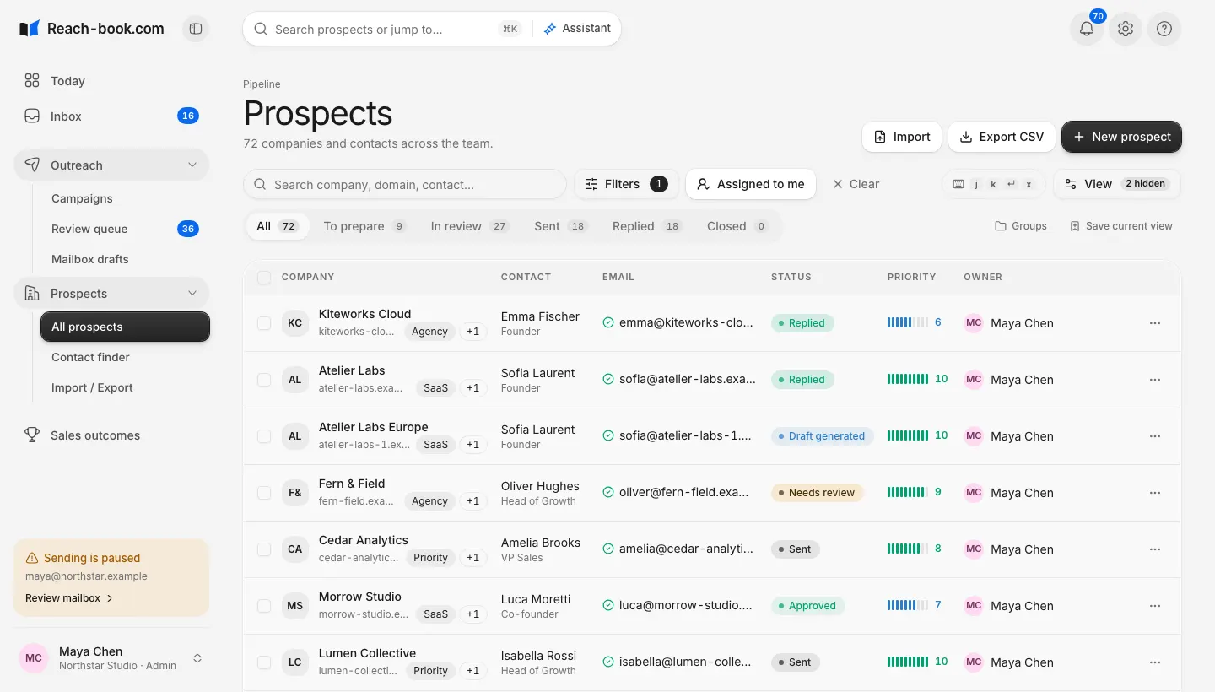Click priority bar for Kiteworks Cloud
The width and height of the screenshot is (1215, 692).
pos(914,322)
